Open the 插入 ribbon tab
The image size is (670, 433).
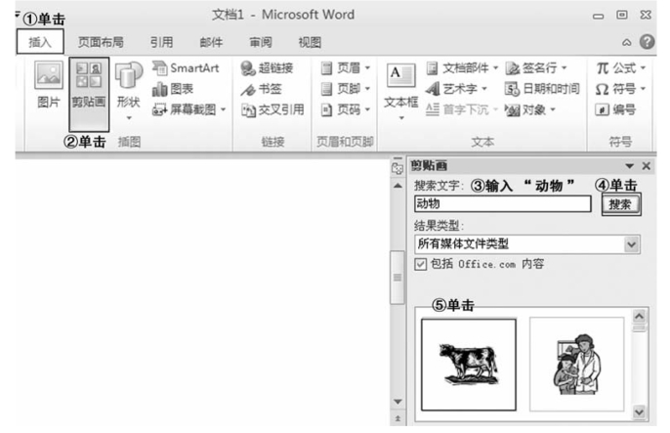pyautogui.click(x=40, y=42)
